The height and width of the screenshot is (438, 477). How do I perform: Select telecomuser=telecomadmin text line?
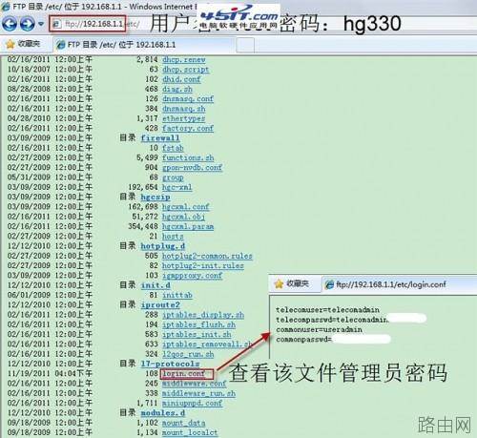[327, 310]
